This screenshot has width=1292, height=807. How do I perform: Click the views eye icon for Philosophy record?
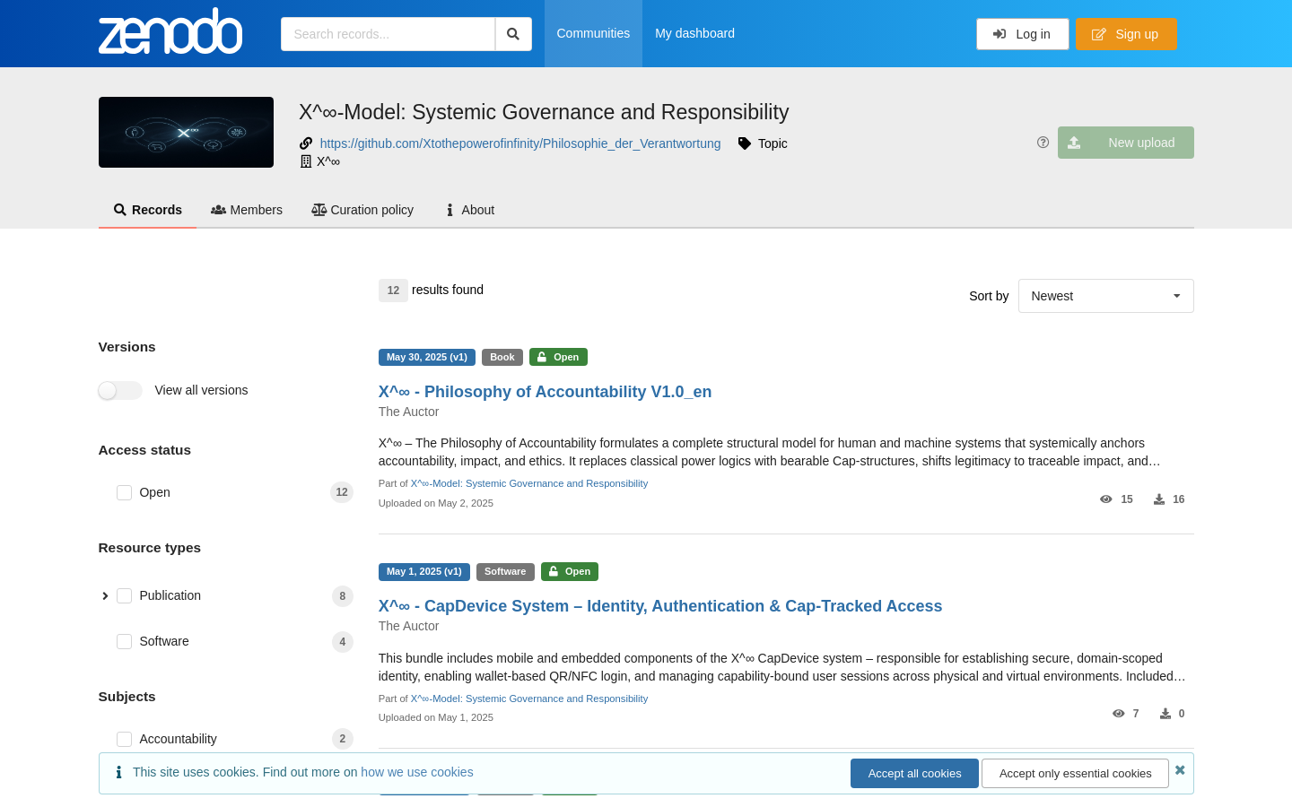pyautogui.click(x=1106, y=499)
